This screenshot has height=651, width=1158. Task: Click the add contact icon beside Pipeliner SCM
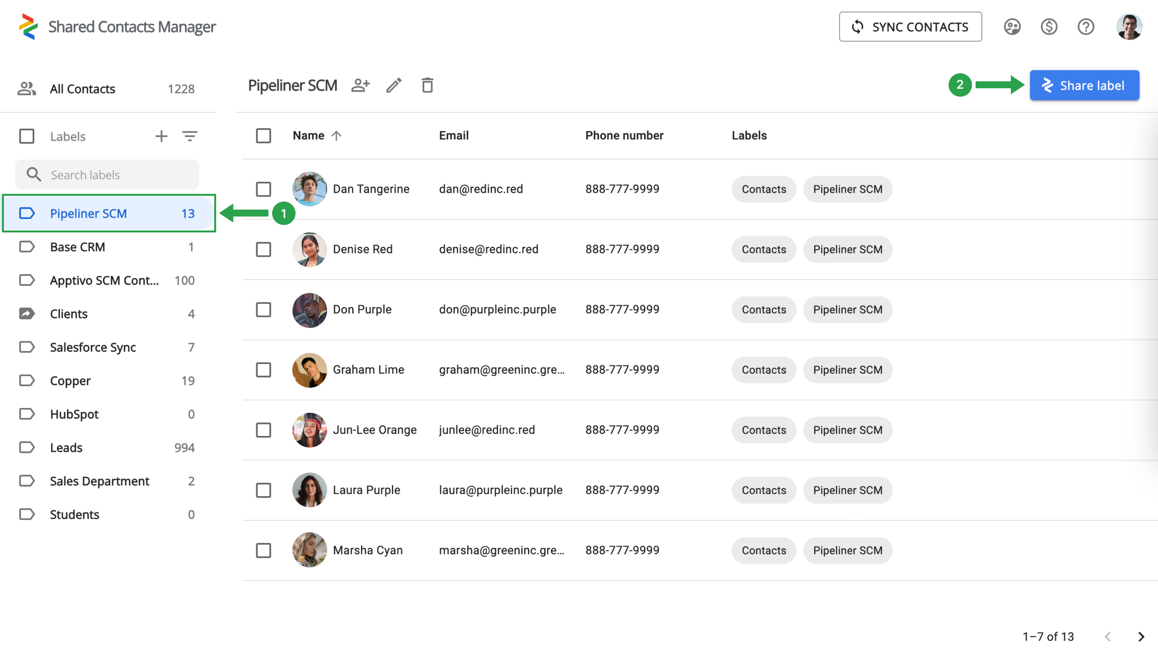[x=360, y=85]
